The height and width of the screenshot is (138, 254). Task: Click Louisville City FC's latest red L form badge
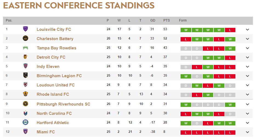230,30
